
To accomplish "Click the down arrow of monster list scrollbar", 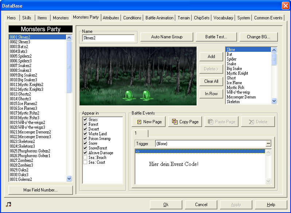I will click(x=274, y=101).
